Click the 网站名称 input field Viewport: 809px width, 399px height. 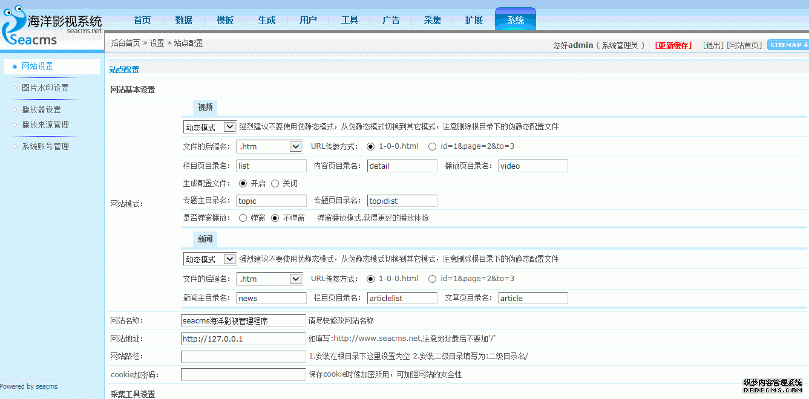click(x=243, y=321)
